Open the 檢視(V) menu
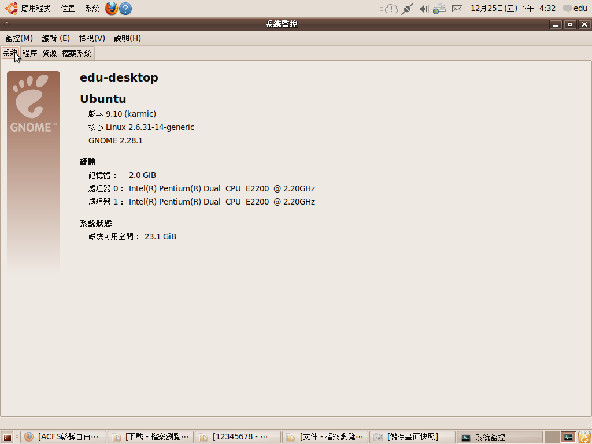The width and height of the screenshot is (592, 444). [92, 38]
